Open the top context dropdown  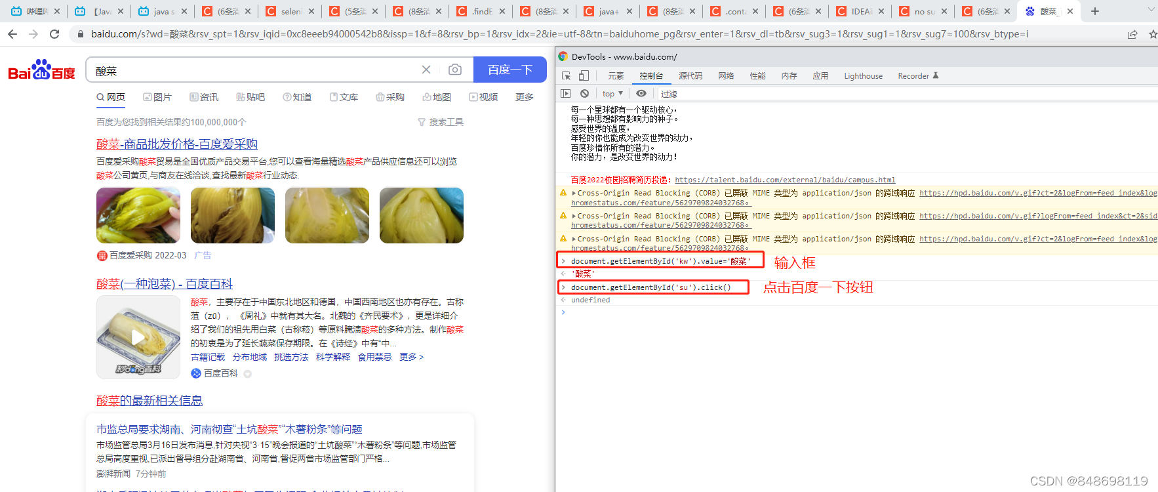coord(612,94)
